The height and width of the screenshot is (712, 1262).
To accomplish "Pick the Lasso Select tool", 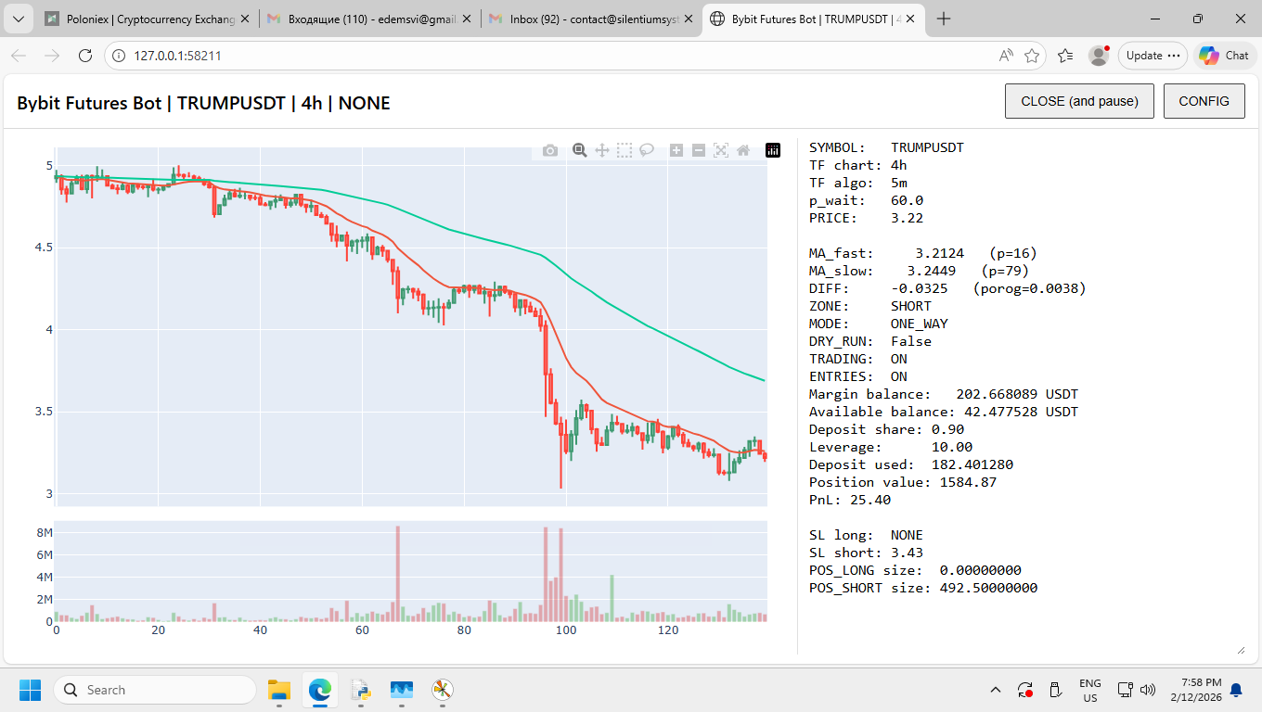I will click(x=647, y=150).
